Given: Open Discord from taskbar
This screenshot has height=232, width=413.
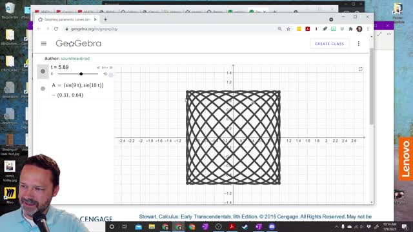Looking at the screenshot, I should [272, 226].
